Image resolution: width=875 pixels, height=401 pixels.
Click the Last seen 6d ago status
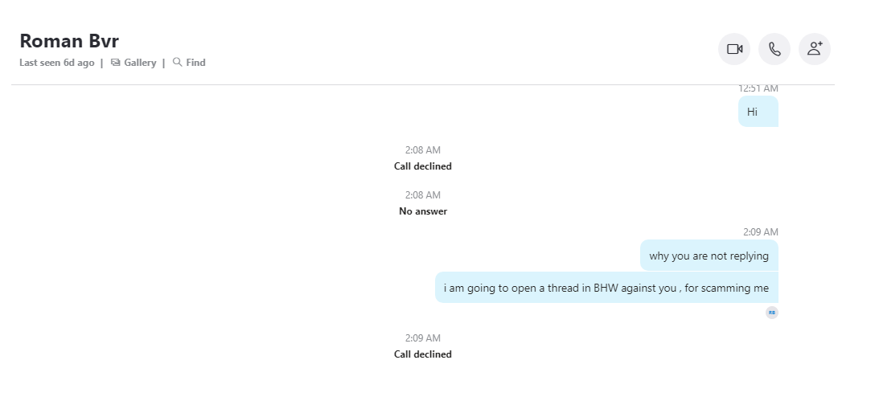click(x=57, y=63)
